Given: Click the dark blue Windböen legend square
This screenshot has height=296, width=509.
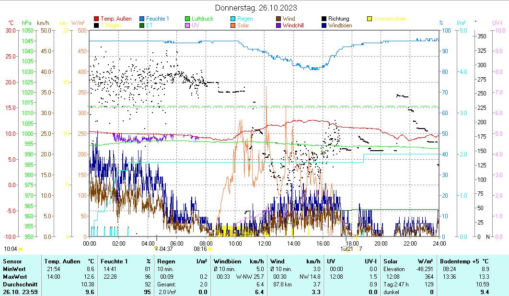Looking at the screenshot, I should tap(324, 25).
